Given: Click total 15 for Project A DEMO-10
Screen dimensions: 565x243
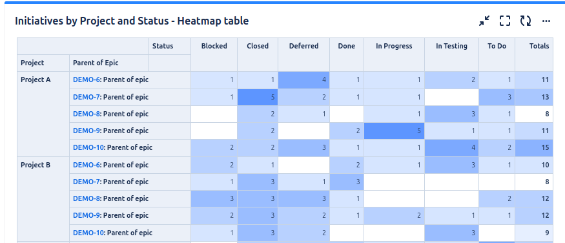Looking at the screenshot, I should click(x=534, y=148).
